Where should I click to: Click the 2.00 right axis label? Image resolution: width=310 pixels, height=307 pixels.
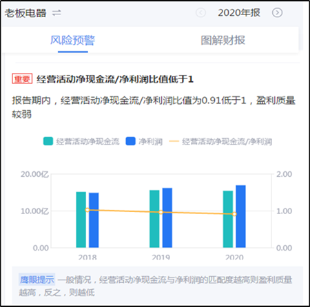pos(284,174)
